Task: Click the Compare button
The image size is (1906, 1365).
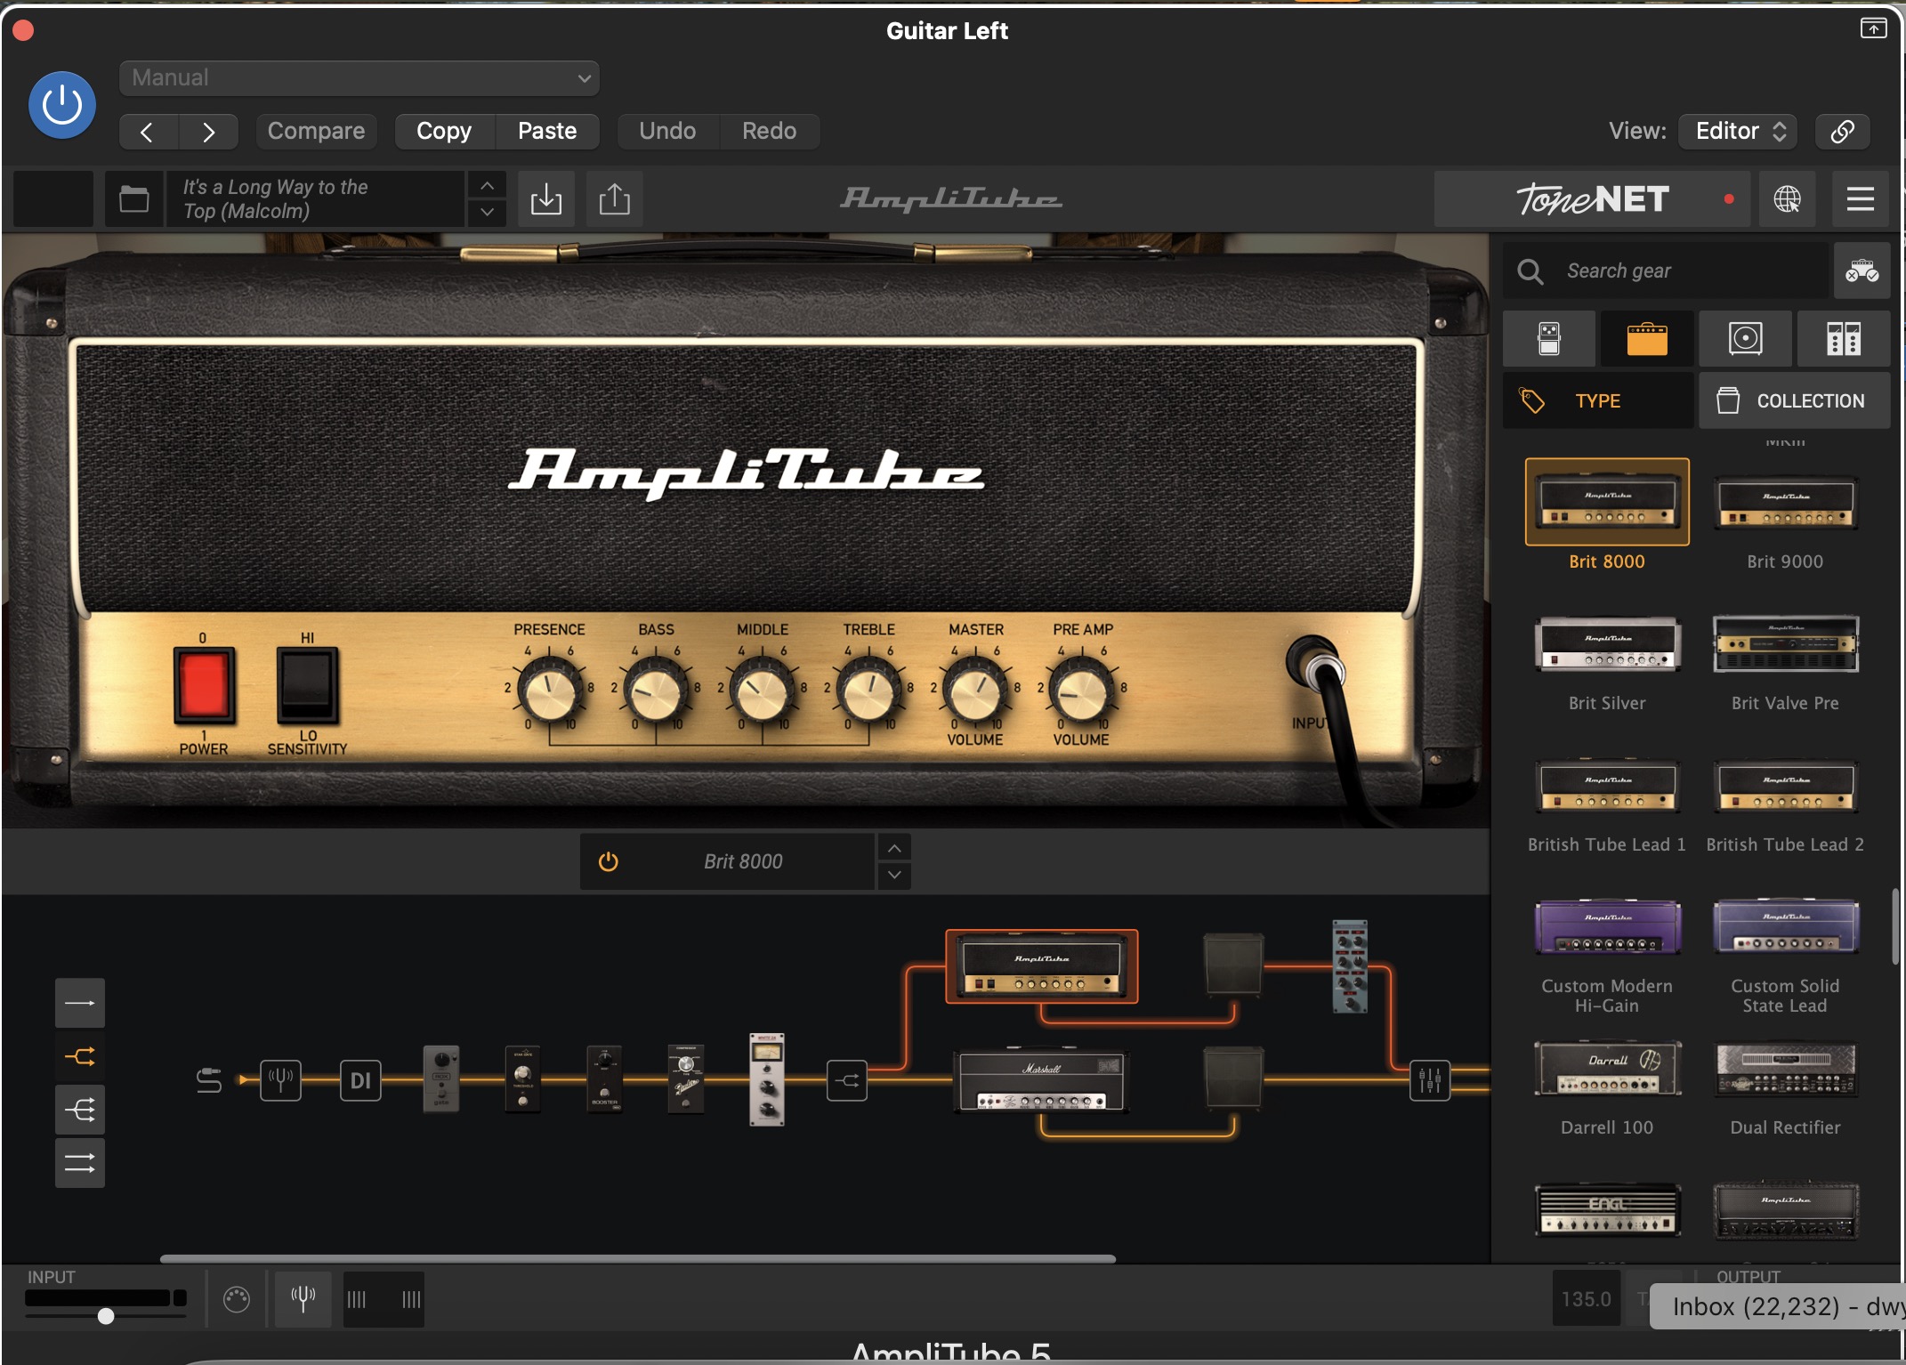Action: pyautogui.click(x=316, y=131)
